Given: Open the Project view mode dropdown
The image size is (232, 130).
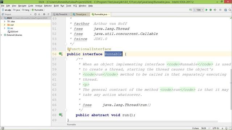Looking at the screenshot, I should click(x=30, y=14).
